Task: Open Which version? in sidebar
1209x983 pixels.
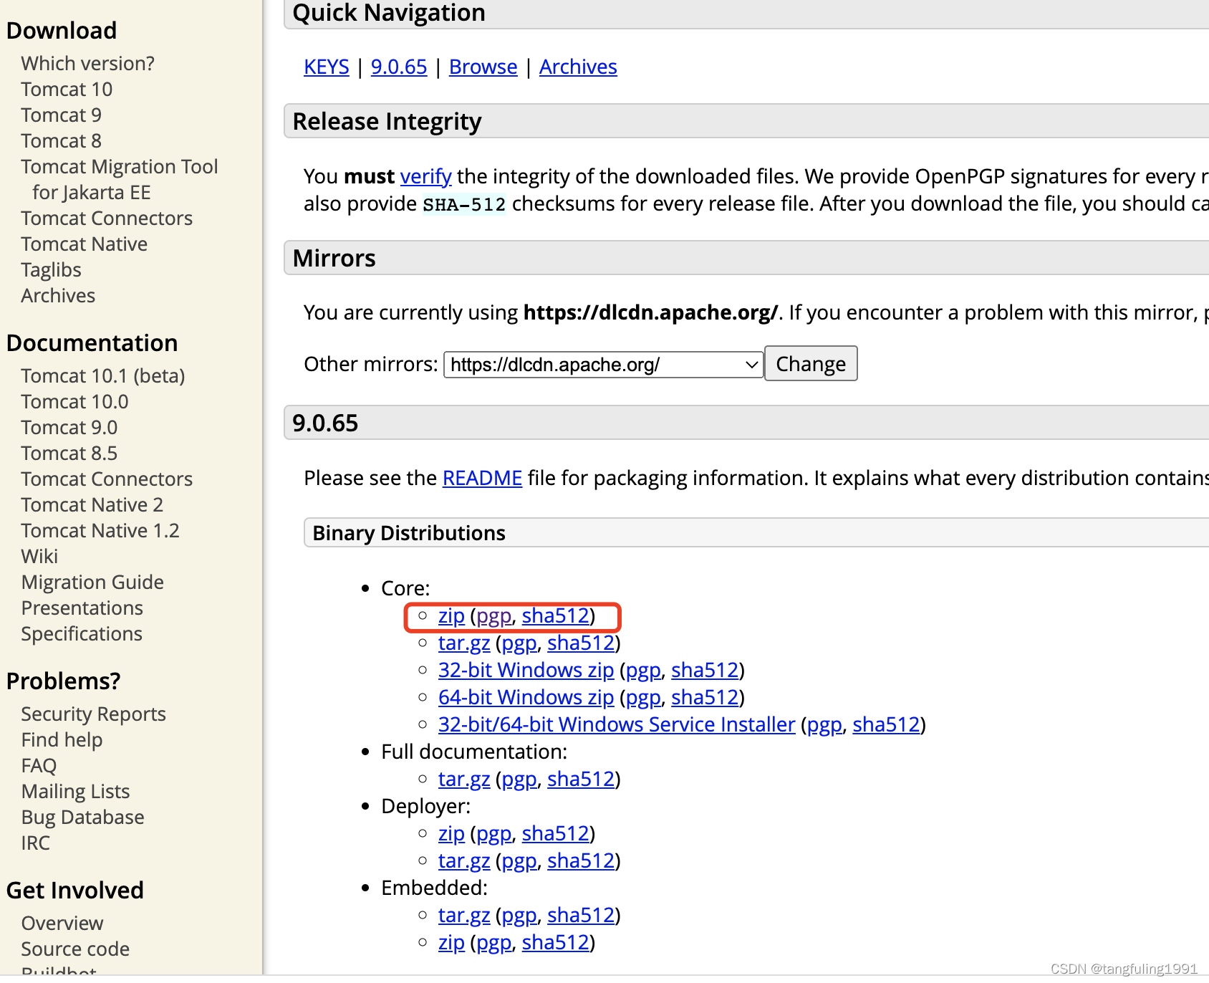Action: point(87,64)
